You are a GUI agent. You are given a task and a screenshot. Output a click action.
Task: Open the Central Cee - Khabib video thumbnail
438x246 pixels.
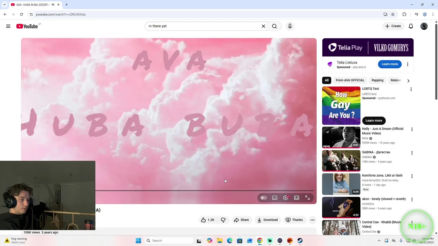coord(341,227)
